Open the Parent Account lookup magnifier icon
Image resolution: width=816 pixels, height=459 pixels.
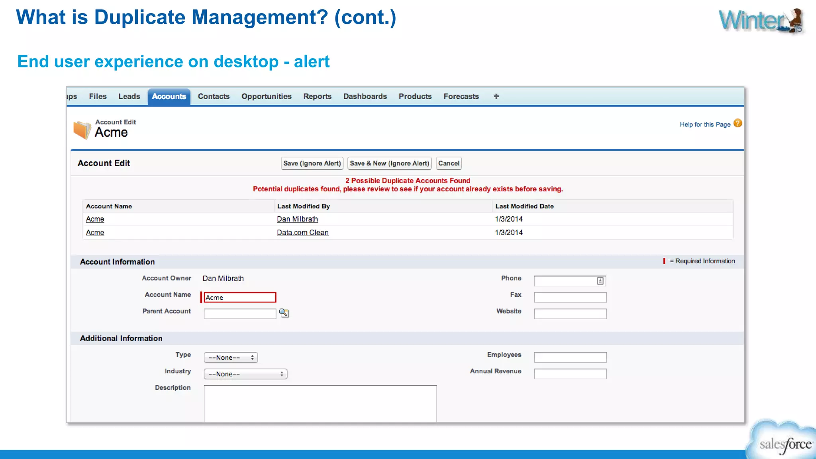(x=284, y=313)
